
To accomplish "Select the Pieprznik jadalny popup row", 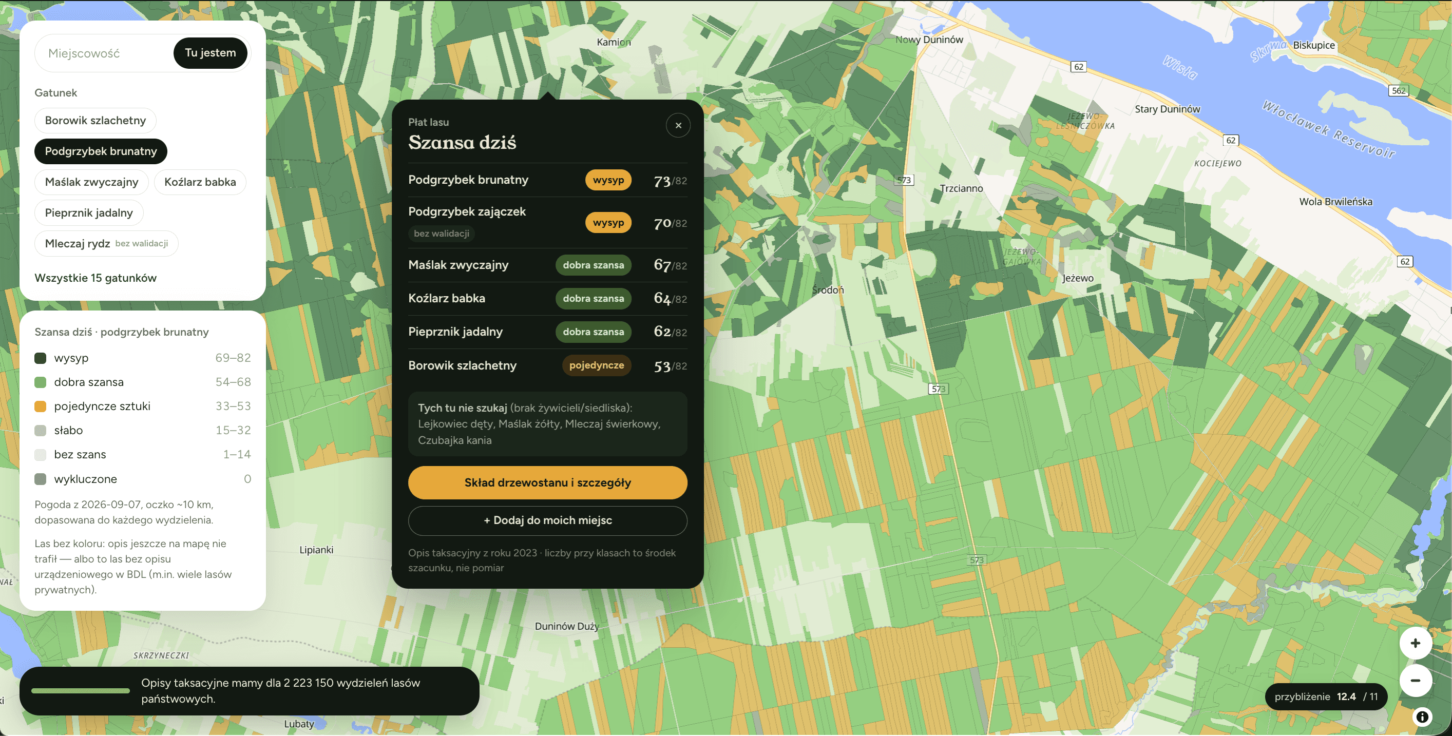I will (x=547, y=332).
